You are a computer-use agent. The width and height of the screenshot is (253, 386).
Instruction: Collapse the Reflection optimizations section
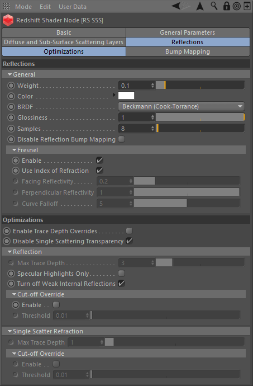click(9, 252)
